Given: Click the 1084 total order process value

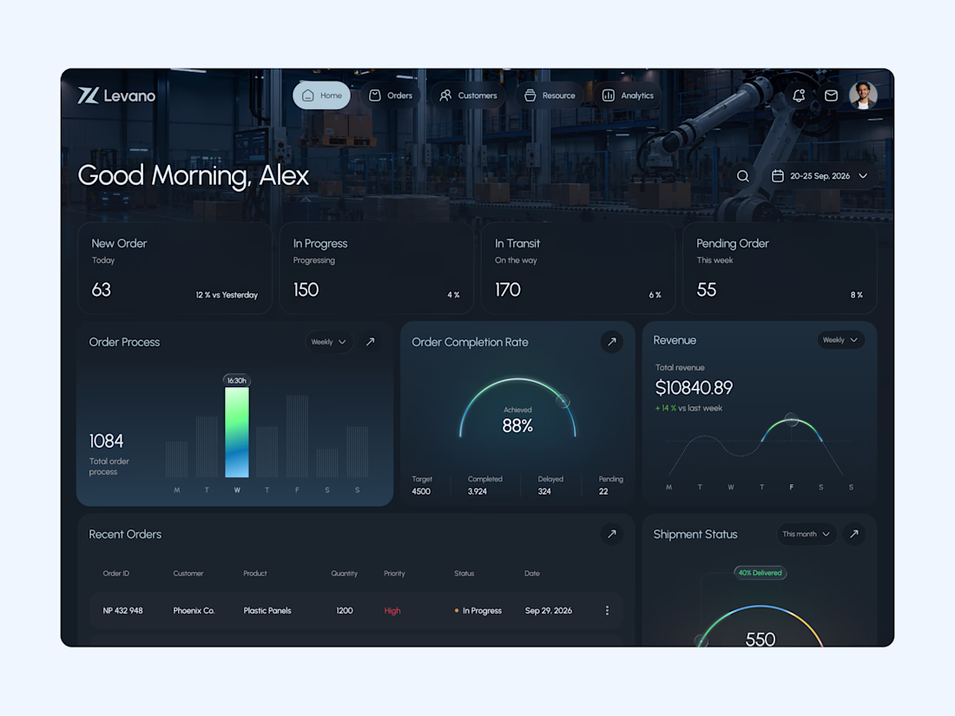Looking at the screenshot, I should pyautogui.click(x=106, y=441).
